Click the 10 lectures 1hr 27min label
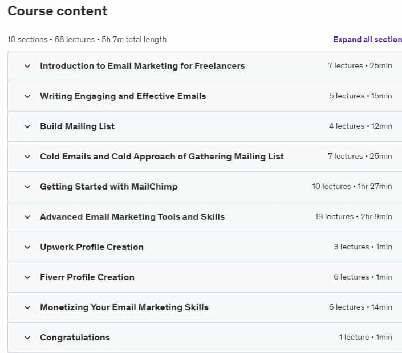Image resolution: width=402 pixels, height=353 pixels. tap(352, 186)
